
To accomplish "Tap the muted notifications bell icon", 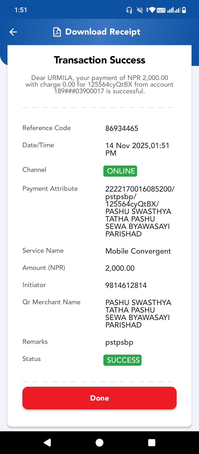I will [x=140, y=10].
